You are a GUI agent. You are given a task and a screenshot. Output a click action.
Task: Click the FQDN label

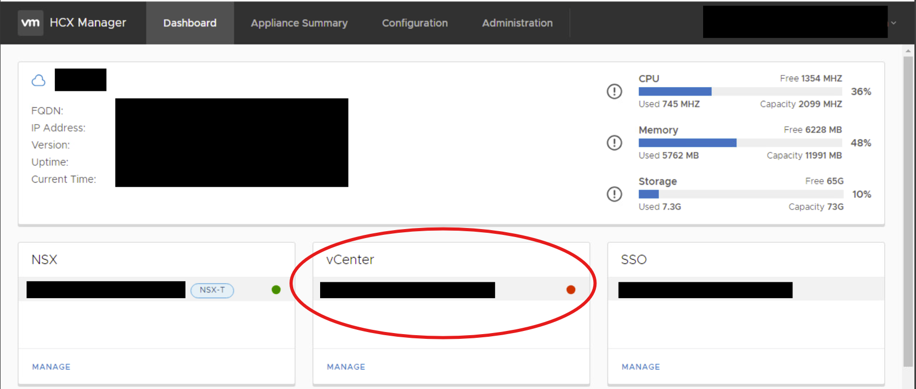[47, 111]
